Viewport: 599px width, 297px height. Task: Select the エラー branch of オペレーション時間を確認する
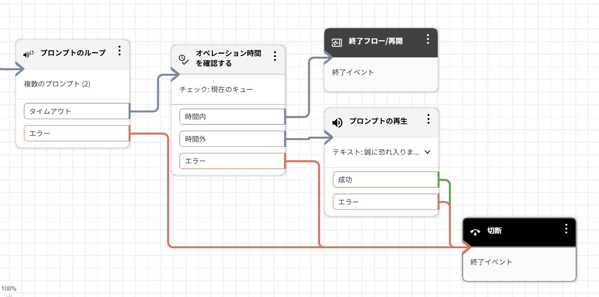point(232,161)
